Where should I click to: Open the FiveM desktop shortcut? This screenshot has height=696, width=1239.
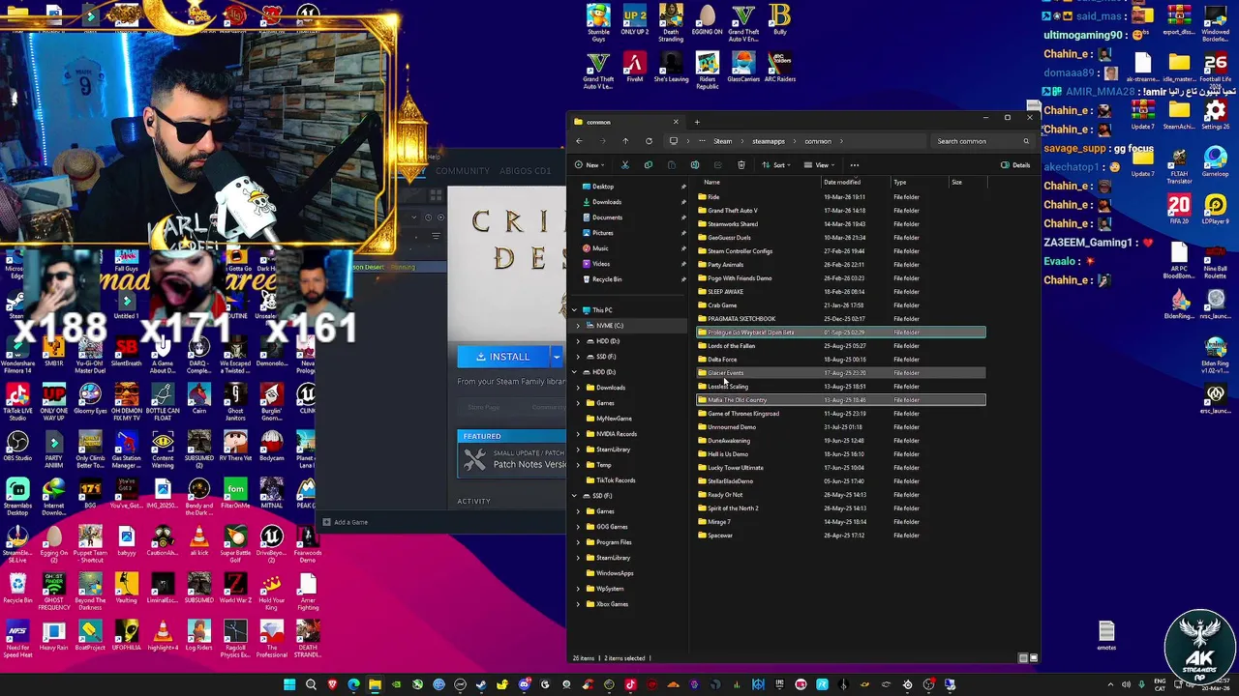pyautogui.click(x=635, y=68)
